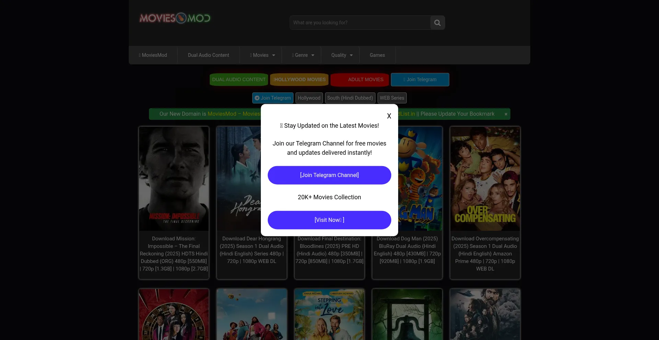Click the 'Download Dear Hongrang (2025)' title link
659x340 pixels.
[x=252, y=250]
